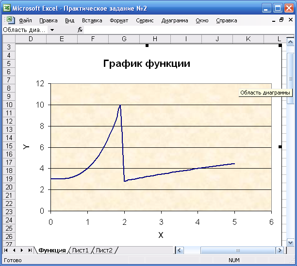Select the chart title График функции
The image size is (297, 266).
(147, 63)
